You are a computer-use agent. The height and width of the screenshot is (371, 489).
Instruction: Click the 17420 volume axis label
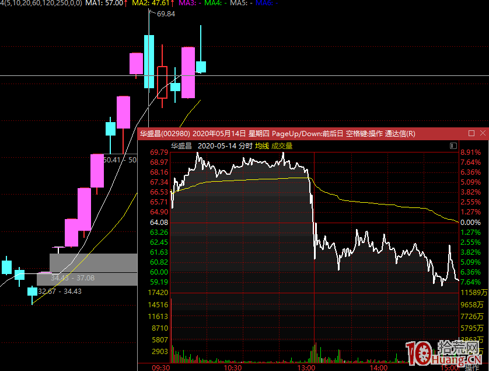(158, 293)
